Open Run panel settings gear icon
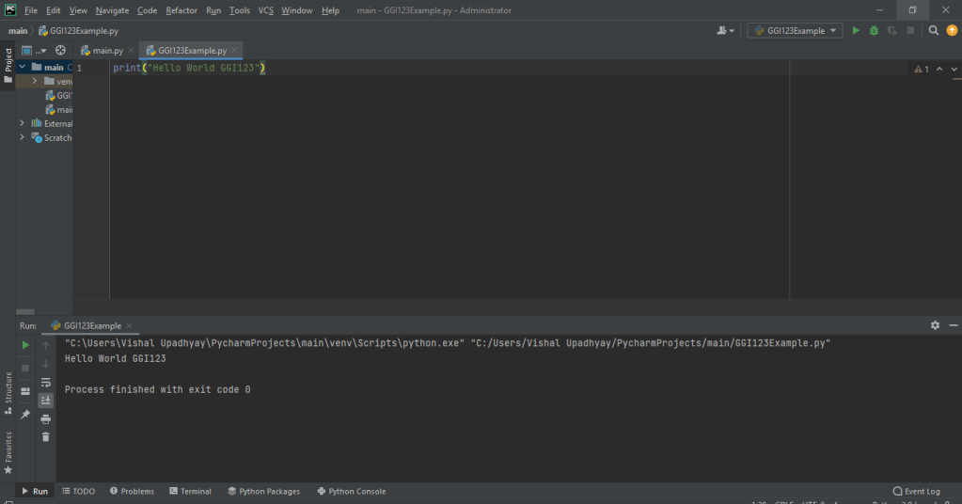The width and height of the screenshot is (962, 504). click(935, 325)
